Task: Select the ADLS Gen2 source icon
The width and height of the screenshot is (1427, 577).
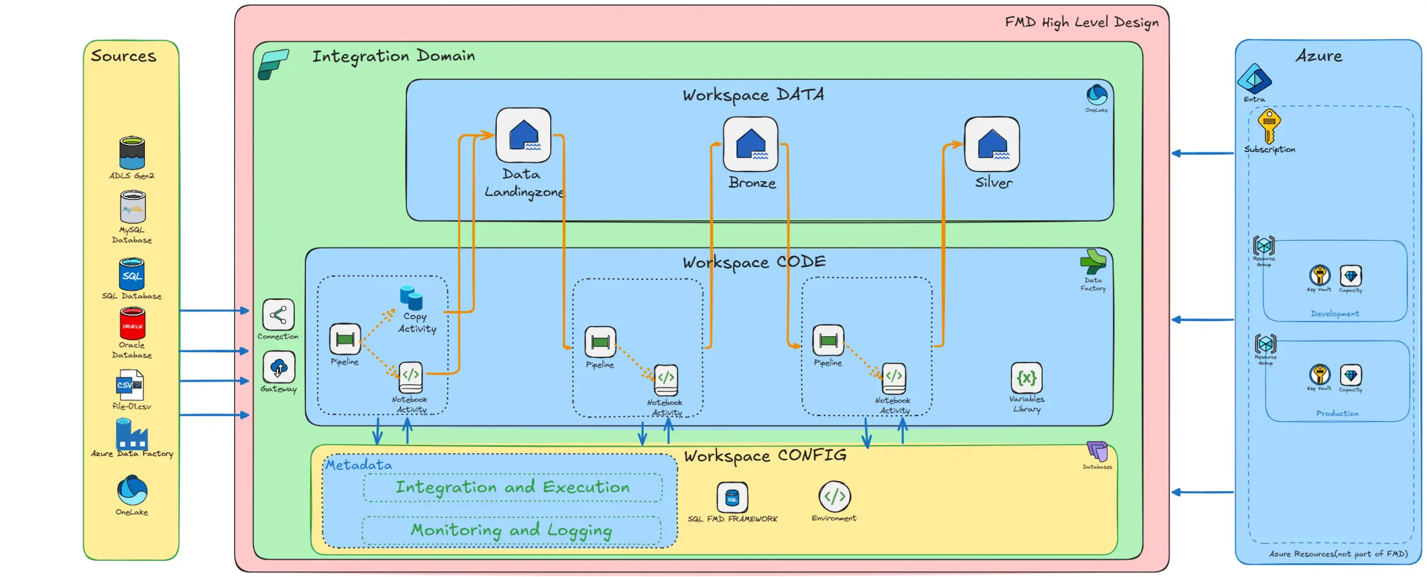Action: point(132,152)
